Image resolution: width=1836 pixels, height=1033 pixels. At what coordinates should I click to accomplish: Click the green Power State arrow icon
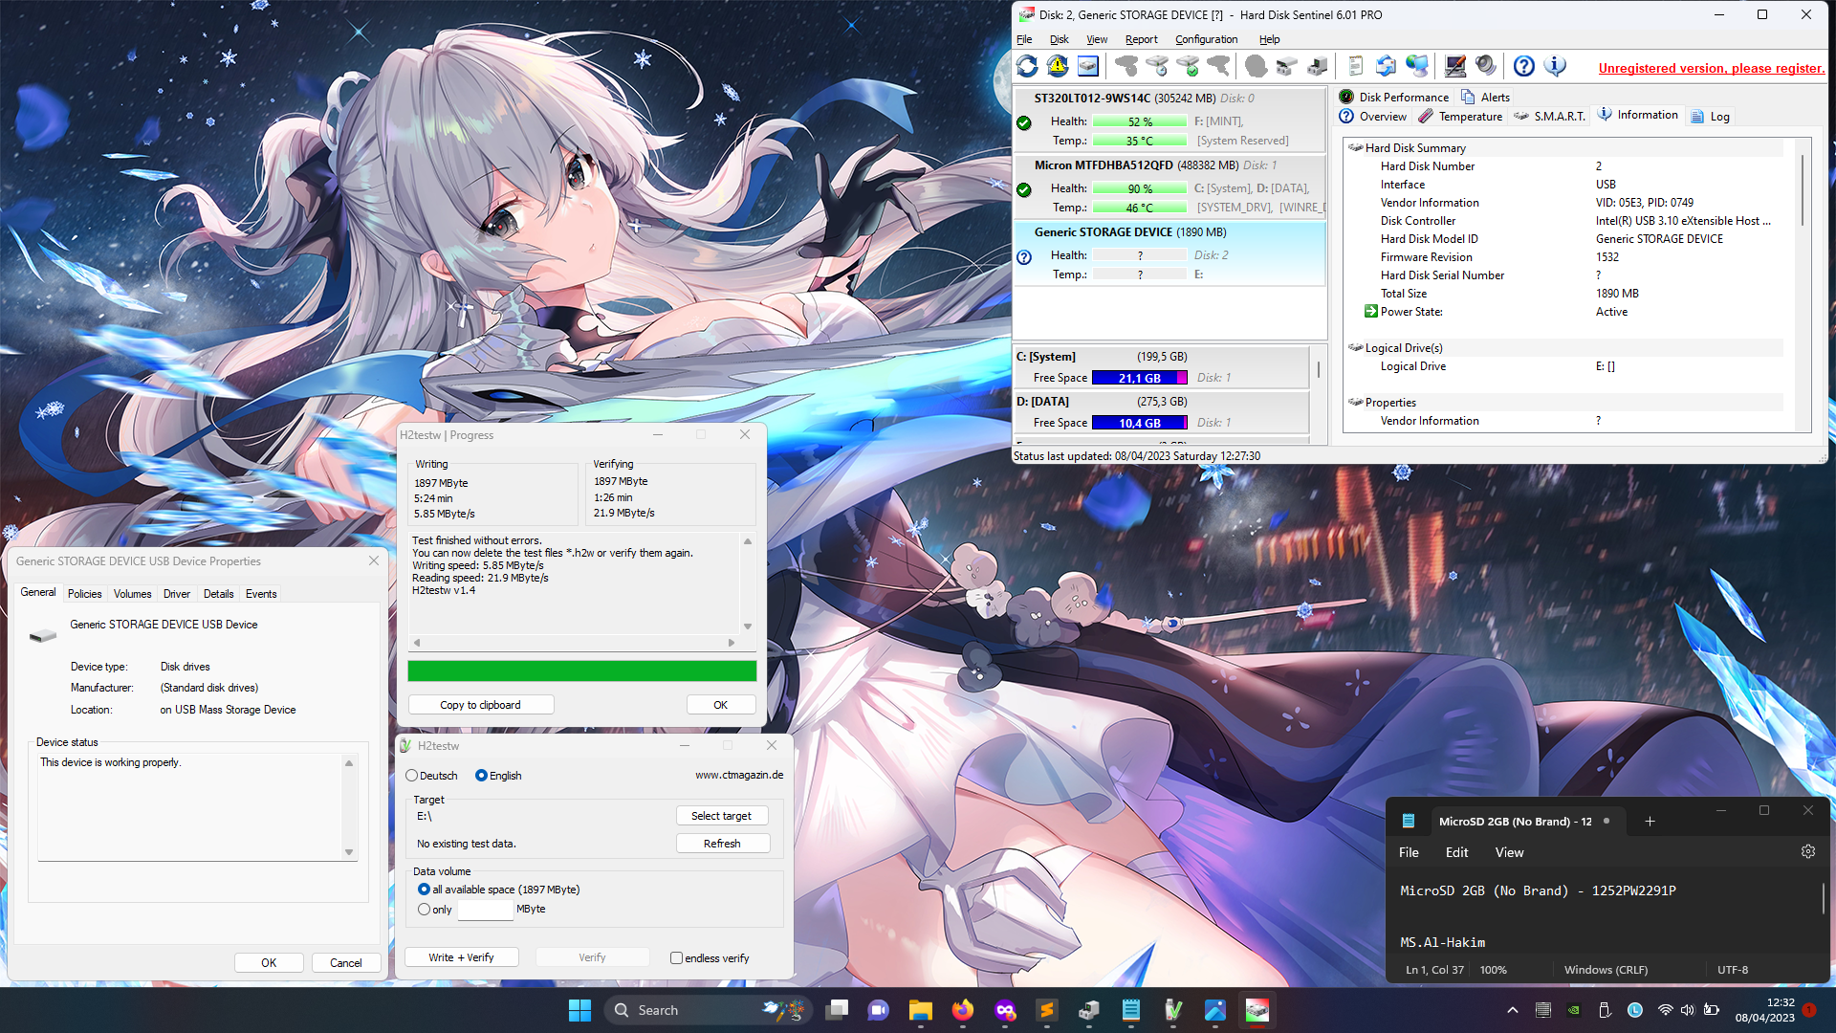(x=1370, y=311)
